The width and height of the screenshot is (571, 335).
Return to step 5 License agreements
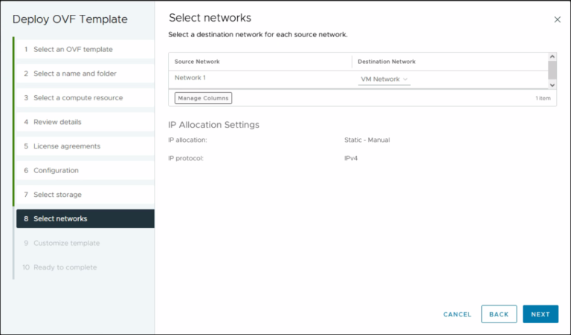(66, 146)
